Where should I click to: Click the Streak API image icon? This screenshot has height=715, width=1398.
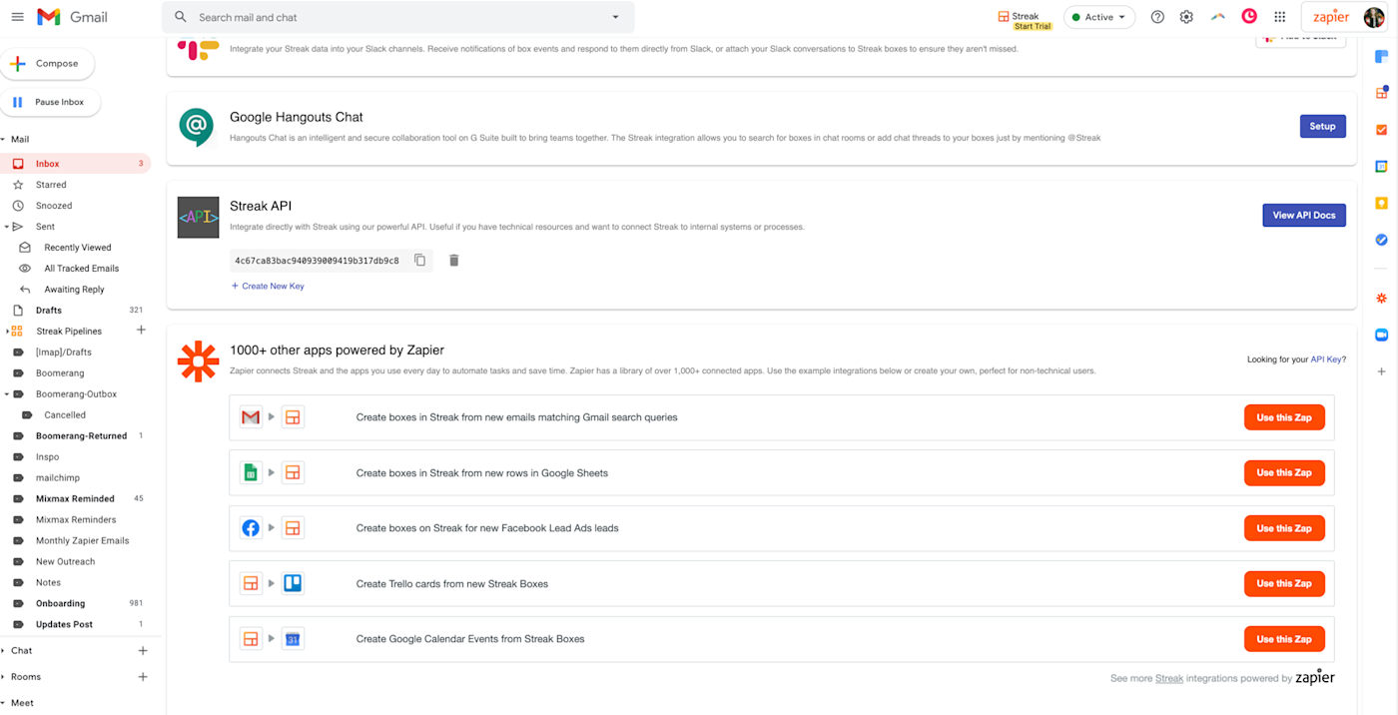[198, 217]
